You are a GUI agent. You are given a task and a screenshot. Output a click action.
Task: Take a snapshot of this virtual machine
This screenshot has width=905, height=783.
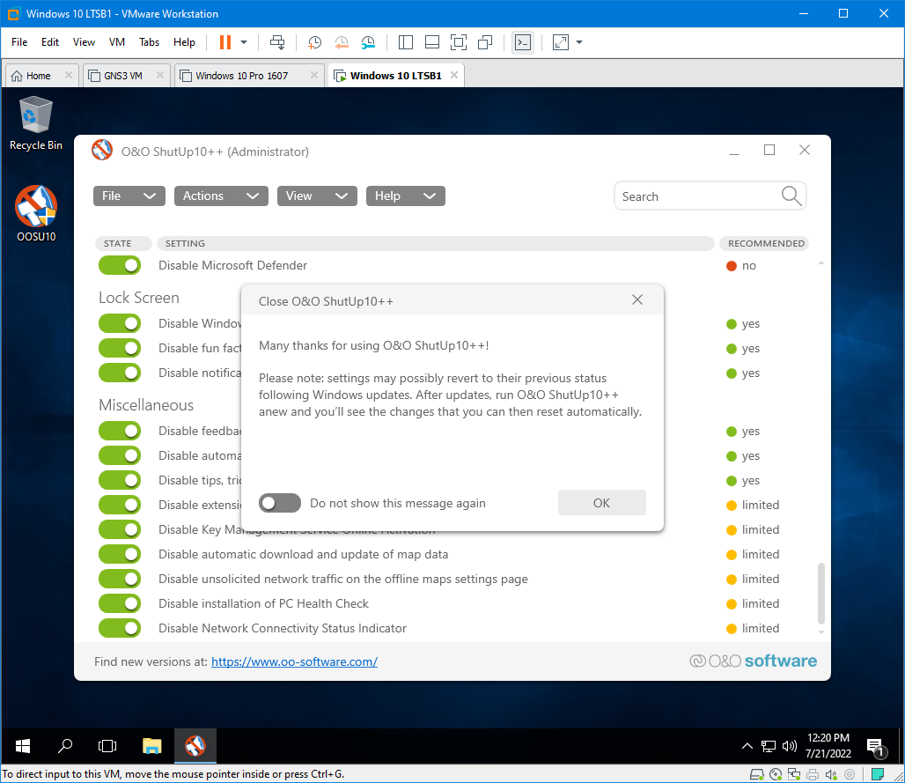tap(314, 42)
